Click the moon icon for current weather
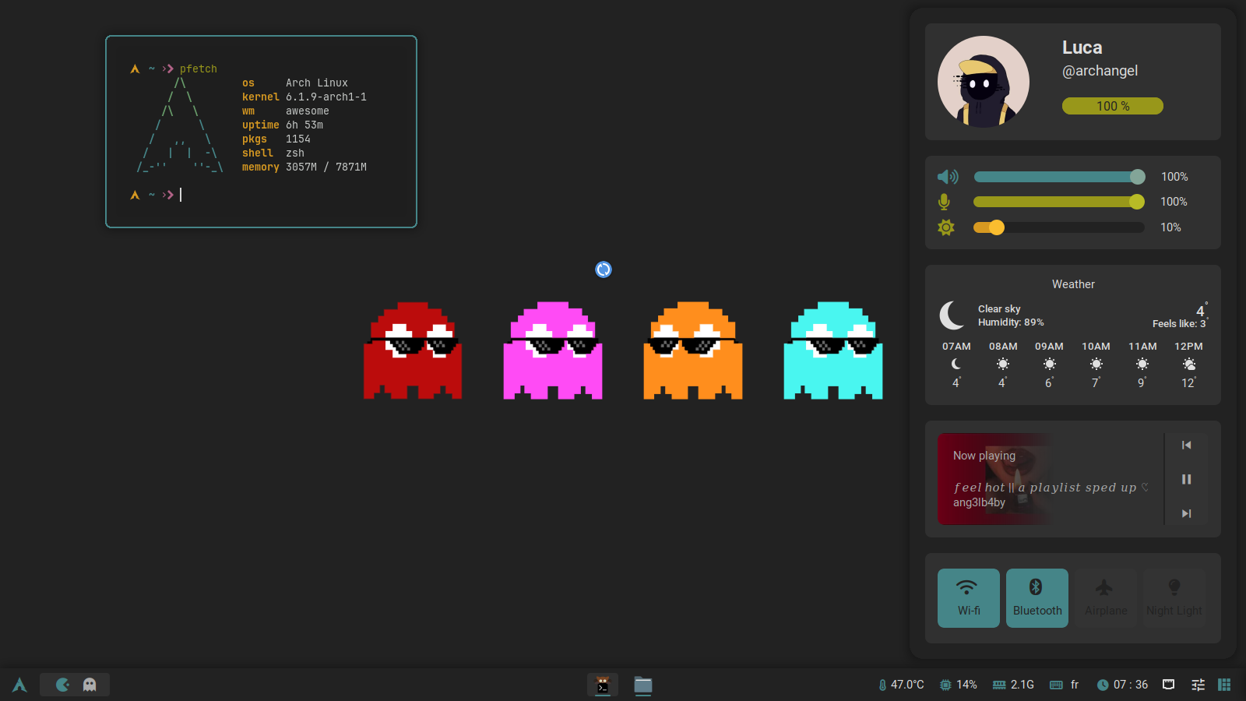The image size is (1246, 701). point(952,315)
